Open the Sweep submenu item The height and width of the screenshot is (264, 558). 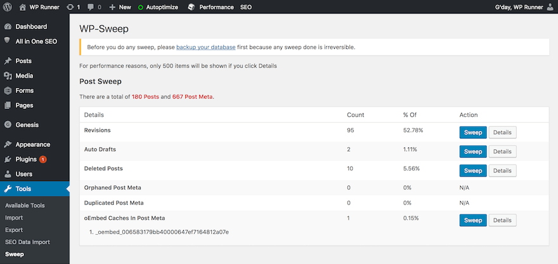tap(15, 255)
